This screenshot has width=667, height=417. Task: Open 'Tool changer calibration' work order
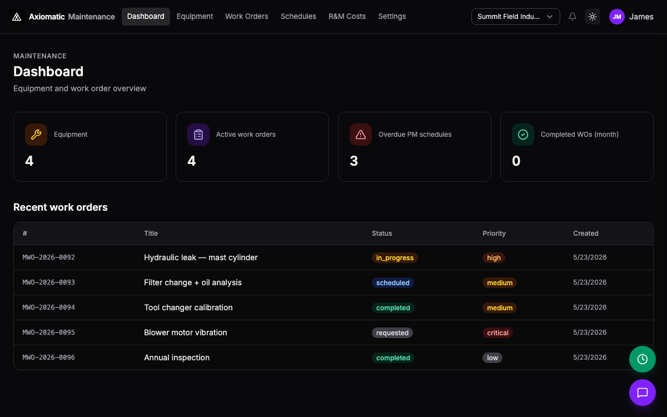[188, 307]
